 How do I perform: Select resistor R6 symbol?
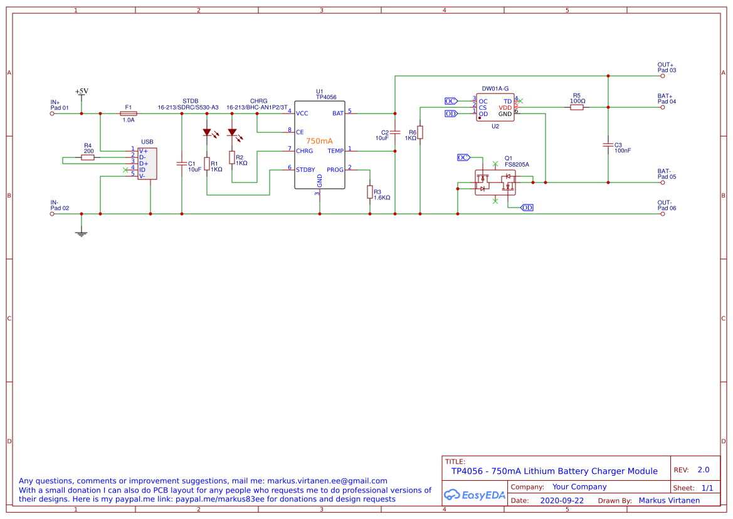[x=420, y=132]
